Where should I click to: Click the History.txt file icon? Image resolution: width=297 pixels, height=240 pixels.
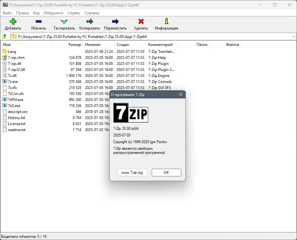(x=5, y=117)
